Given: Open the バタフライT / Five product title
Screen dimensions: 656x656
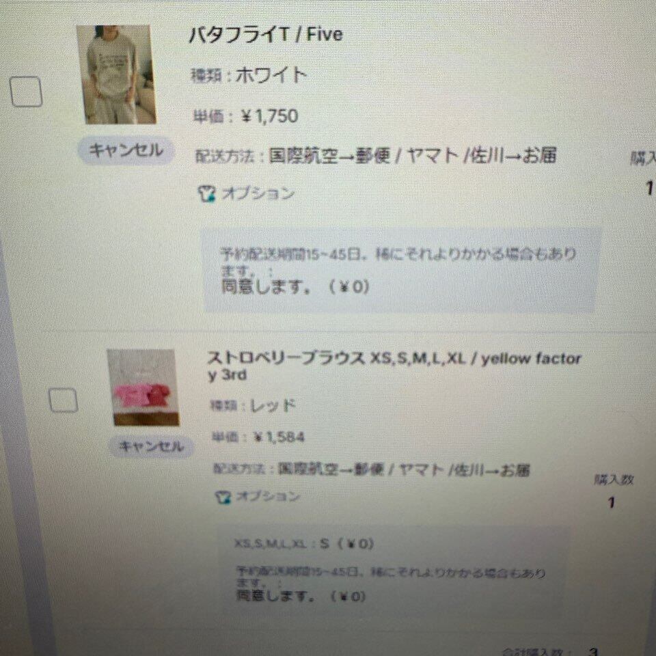Looking at the screenshot, I should point(266,34).
